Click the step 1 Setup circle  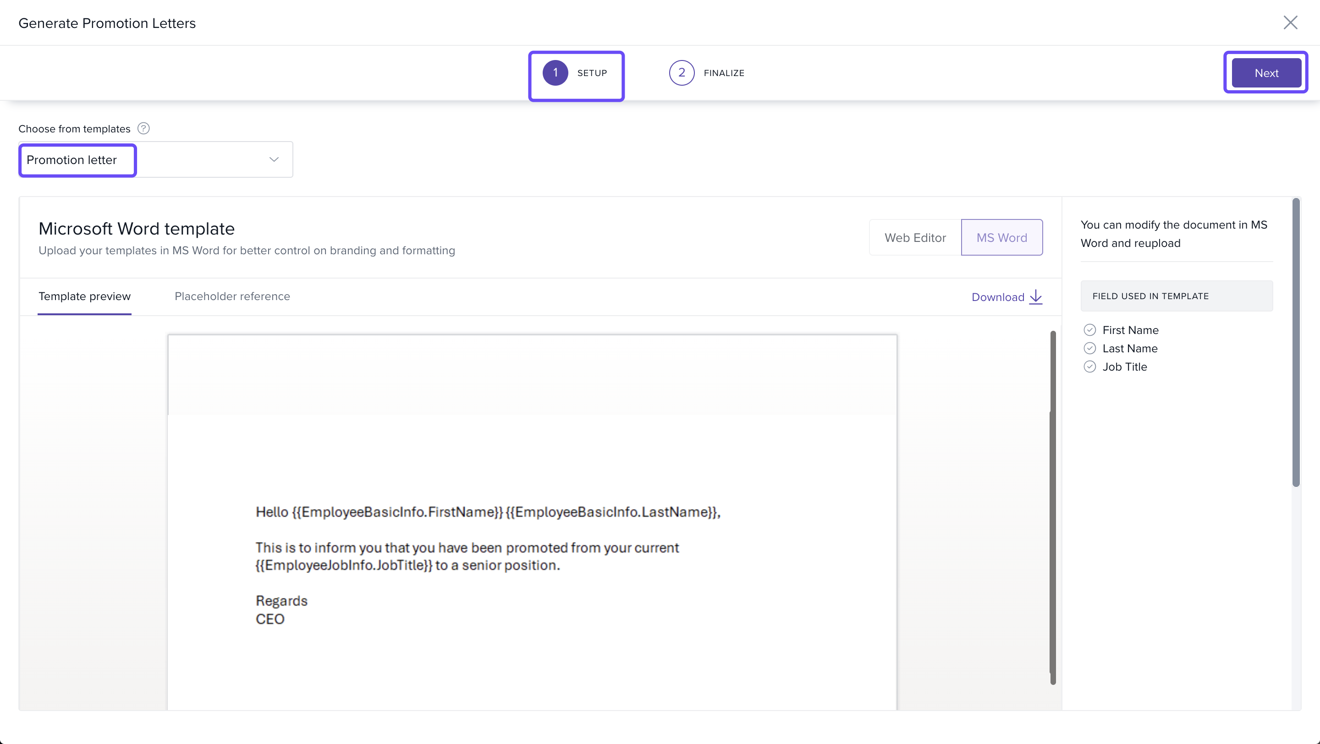[555, 73]
